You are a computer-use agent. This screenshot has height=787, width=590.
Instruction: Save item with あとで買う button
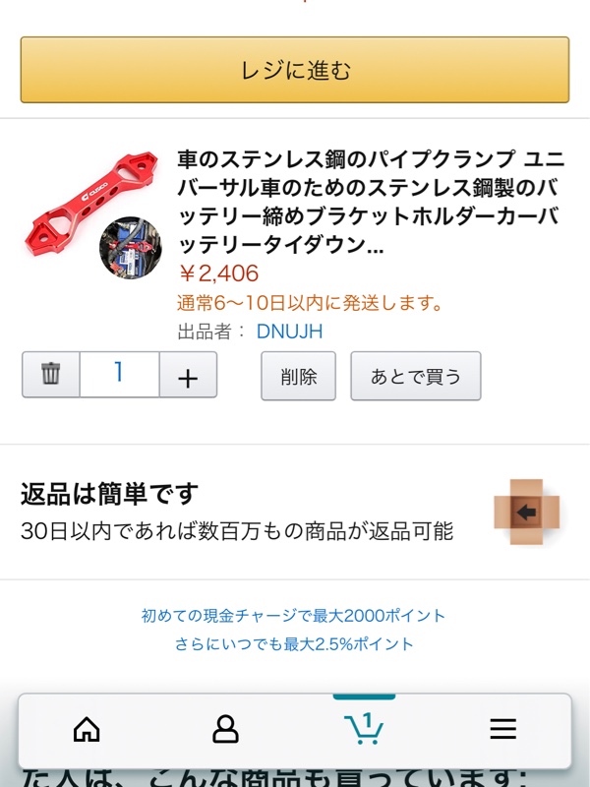[416, 376]
